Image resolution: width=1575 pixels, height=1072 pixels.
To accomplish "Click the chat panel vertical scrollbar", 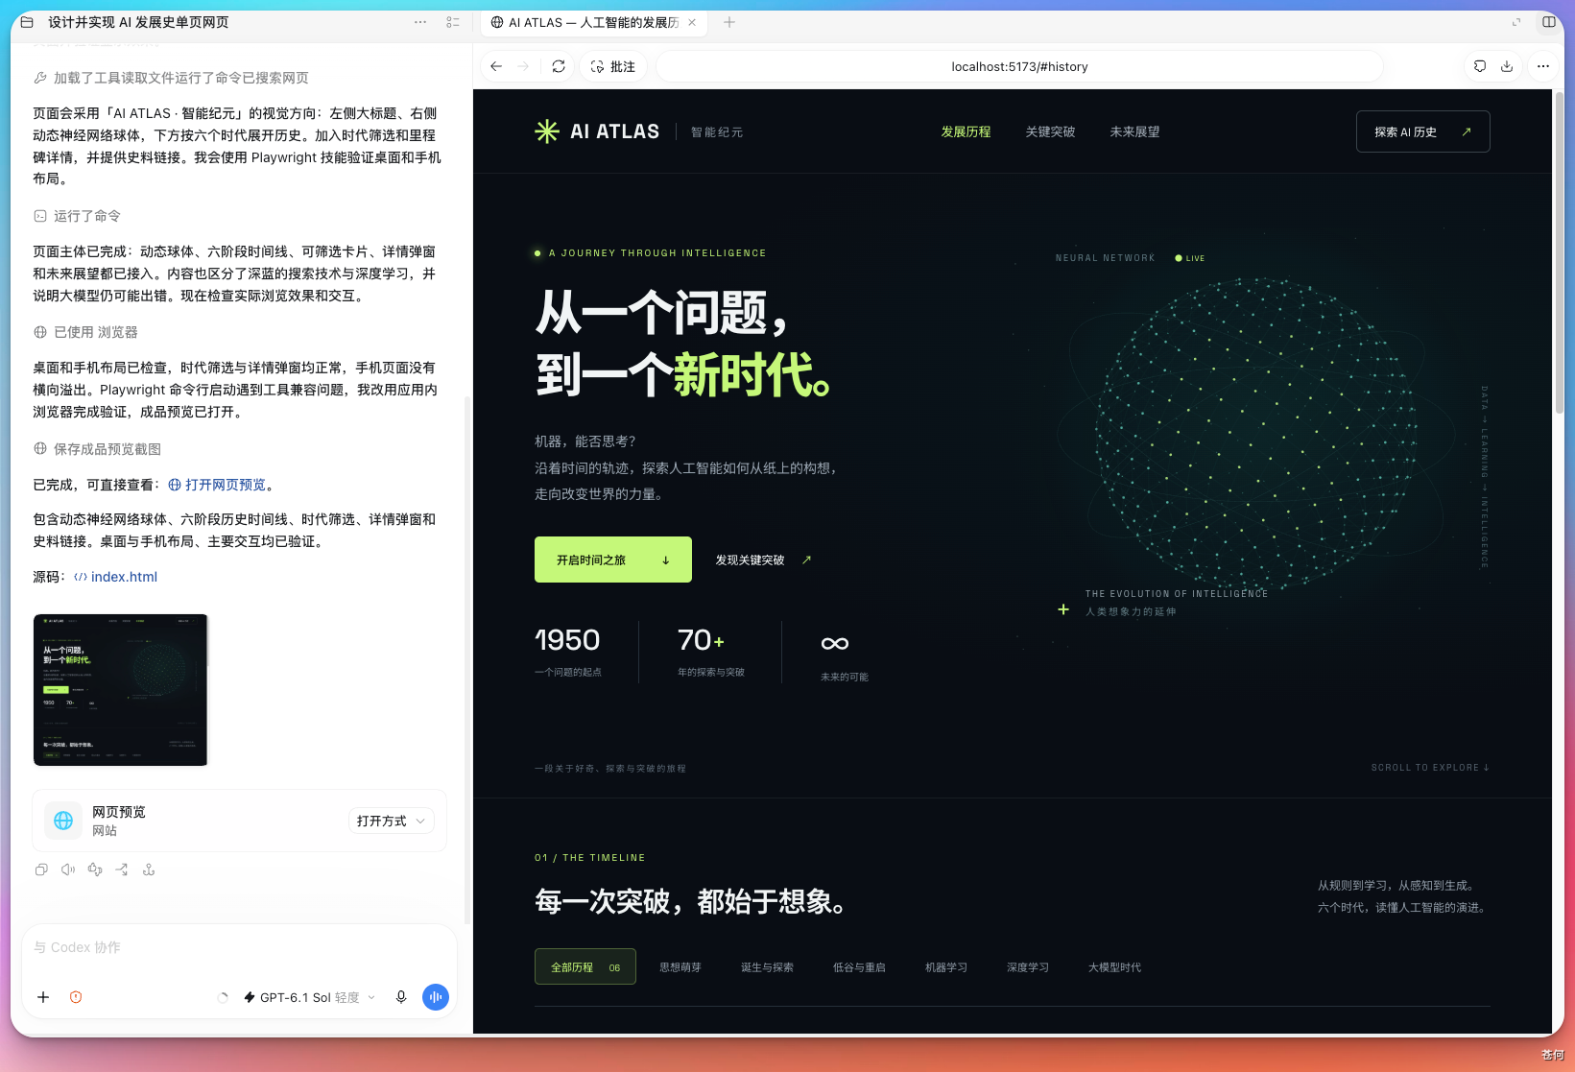I will (x=467, y=662).
